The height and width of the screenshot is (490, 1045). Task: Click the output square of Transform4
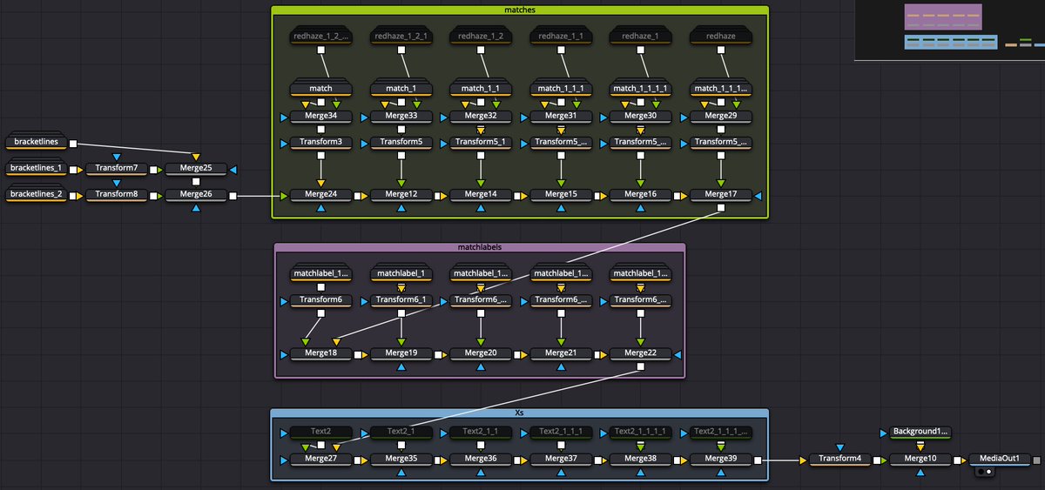tap(875, 460)
